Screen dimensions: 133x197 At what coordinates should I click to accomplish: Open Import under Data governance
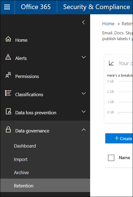pos(21,159)
